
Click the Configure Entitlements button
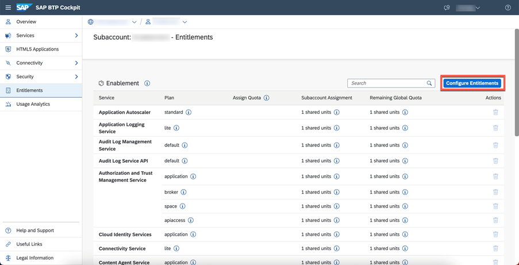pos(472,83)
